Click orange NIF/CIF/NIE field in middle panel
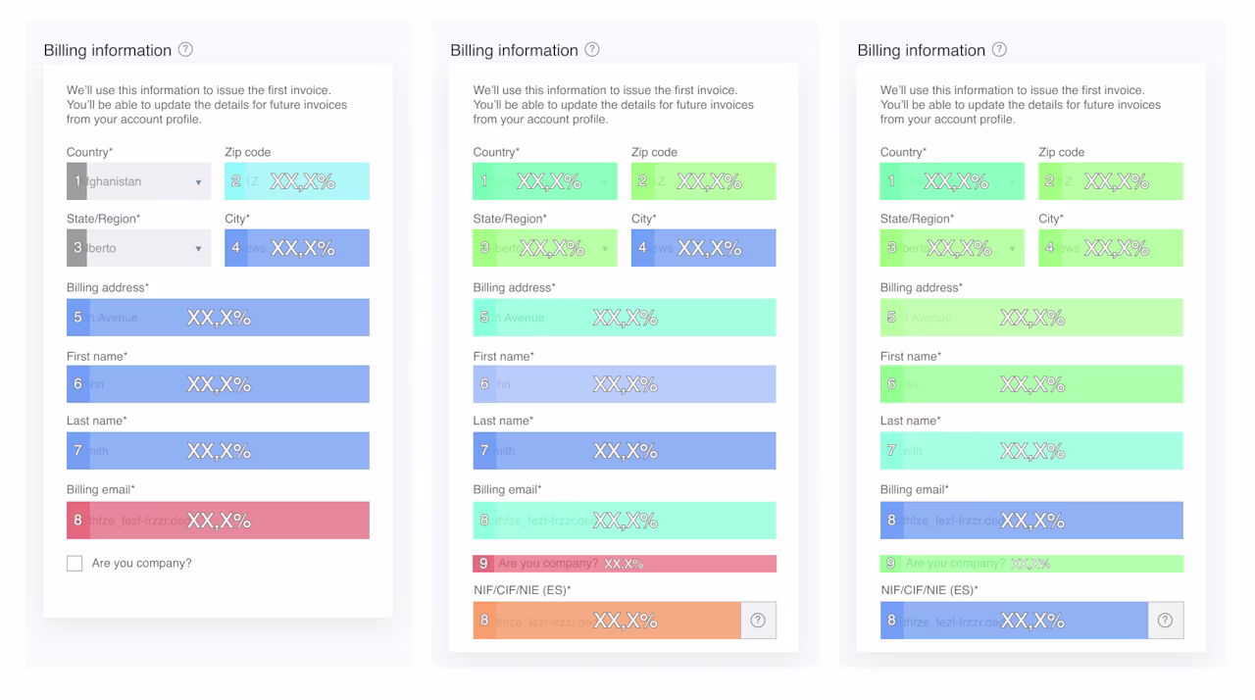The height and width of the screenshot is (700, 1255). (607, 621)
